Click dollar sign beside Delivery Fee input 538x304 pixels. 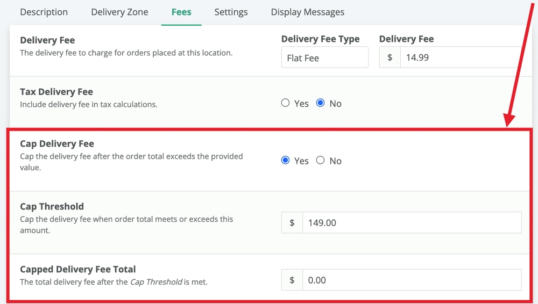pyautogui.click(x=390, y=57)
